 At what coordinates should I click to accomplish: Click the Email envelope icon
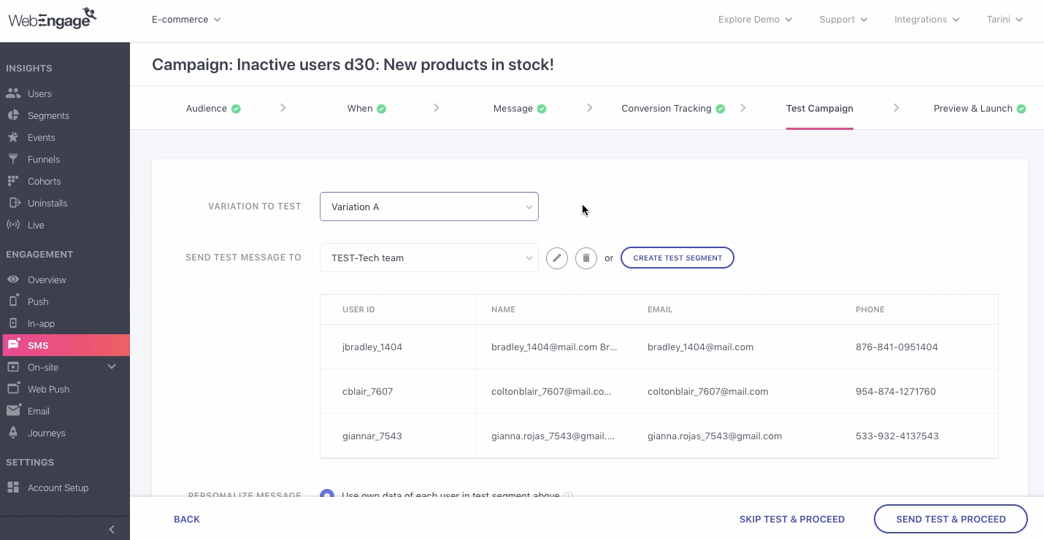tap(13, 411)
